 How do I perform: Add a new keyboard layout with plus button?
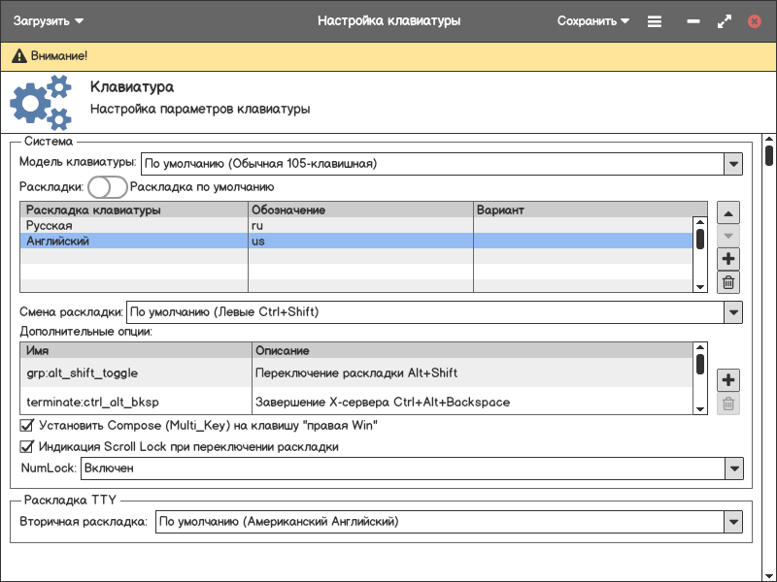pyautogui.click(x=728, y=259)
